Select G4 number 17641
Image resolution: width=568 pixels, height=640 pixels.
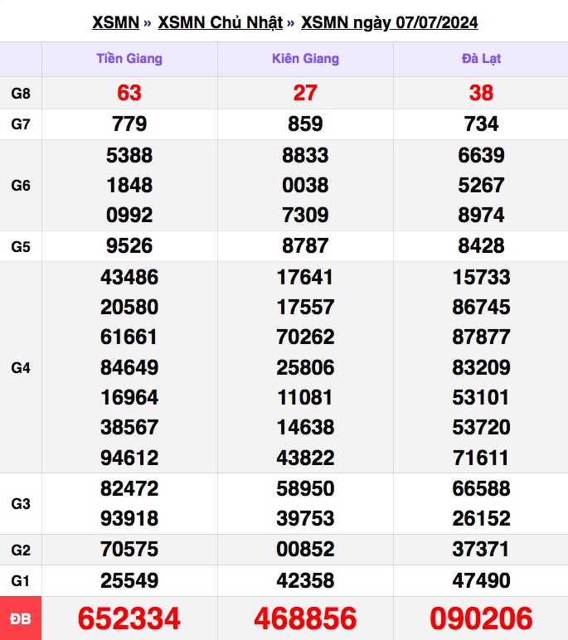tap(305, 277)
